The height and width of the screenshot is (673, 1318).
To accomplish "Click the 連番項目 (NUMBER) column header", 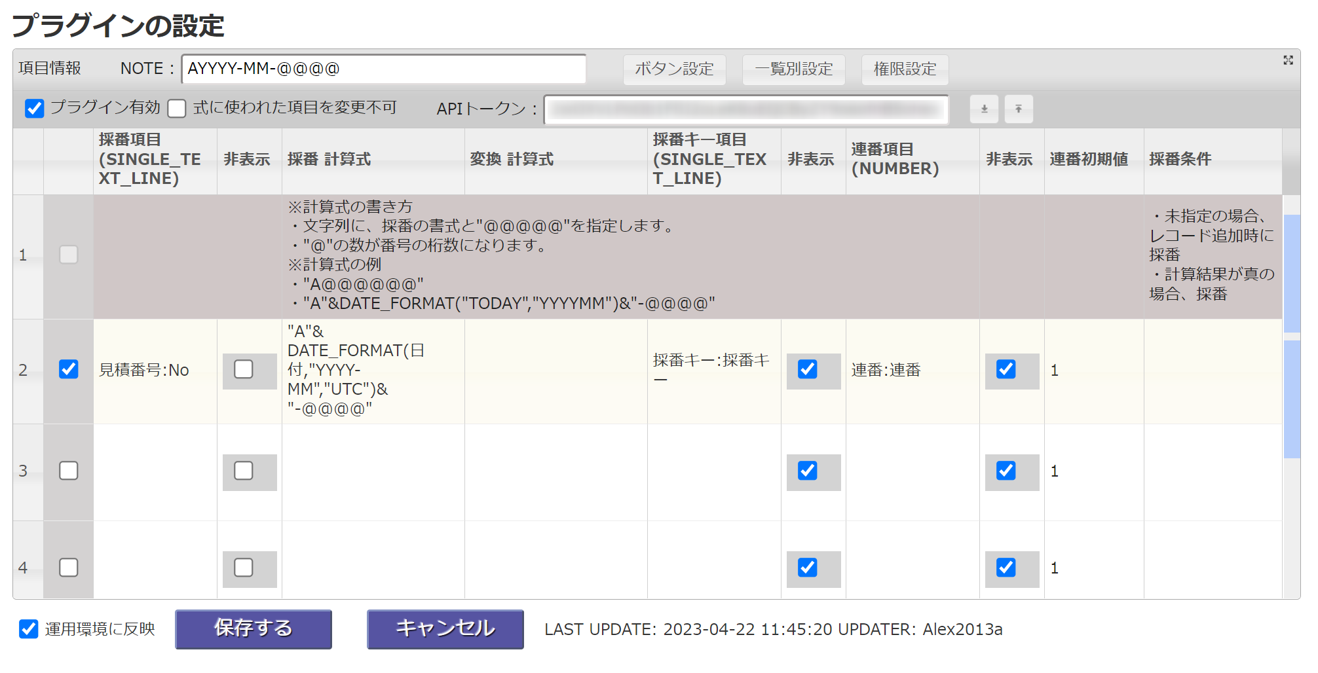I will coord(913,161).
